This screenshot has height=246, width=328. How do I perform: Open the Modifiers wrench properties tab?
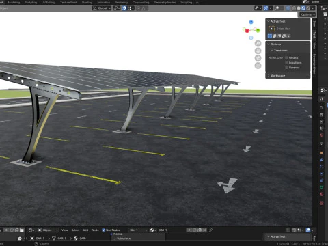click(x=322, y=160)
